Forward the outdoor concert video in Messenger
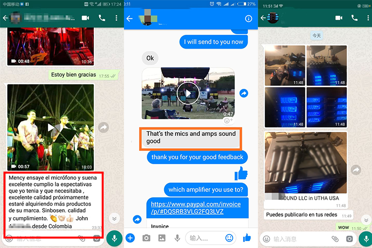 point(244,93)
